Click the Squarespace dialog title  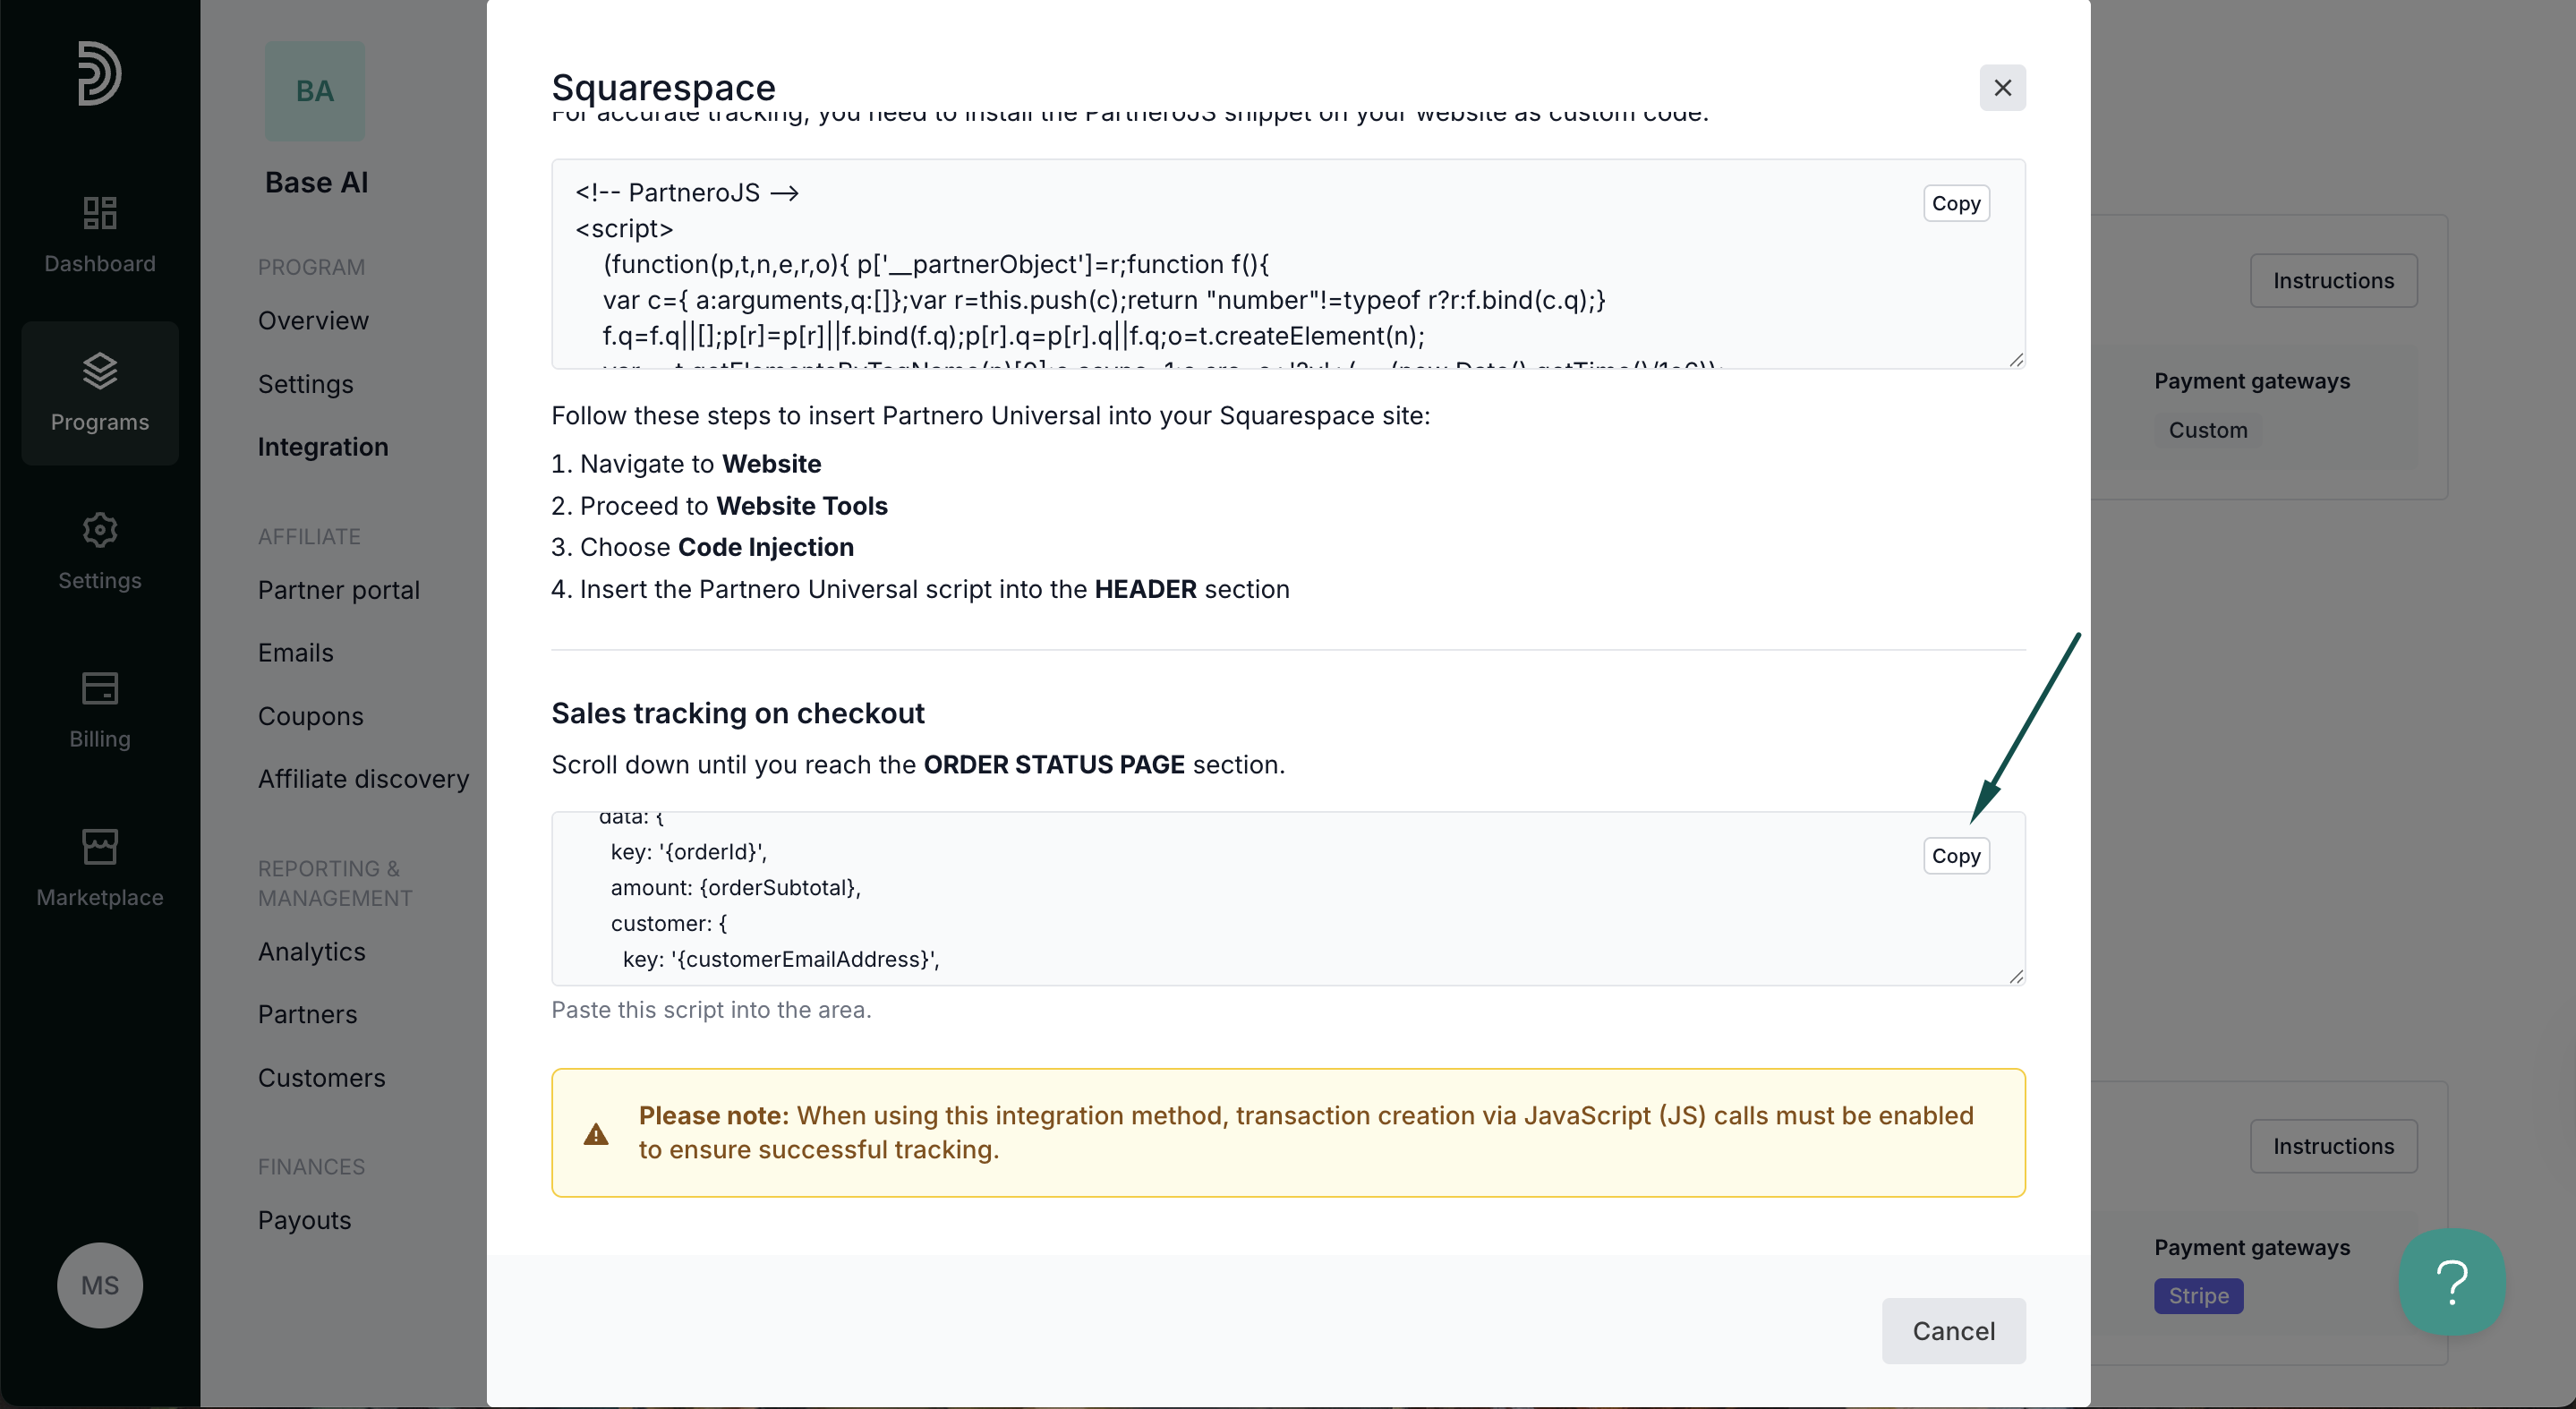click(664, 88)
